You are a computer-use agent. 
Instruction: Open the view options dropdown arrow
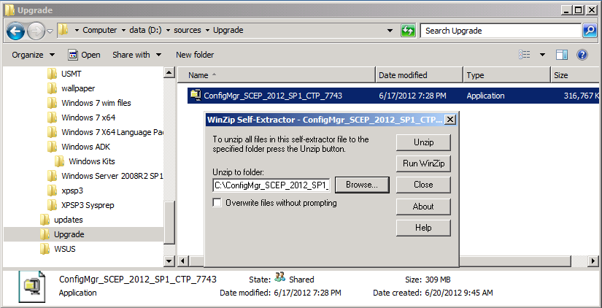[x=542, y=55]
